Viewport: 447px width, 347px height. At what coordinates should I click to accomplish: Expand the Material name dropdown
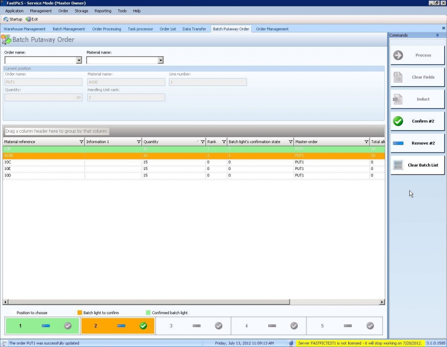point(160,61)
